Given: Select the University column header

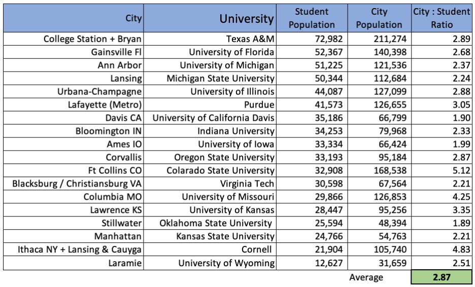Looking at the screenshot, I should pos(246,19).
